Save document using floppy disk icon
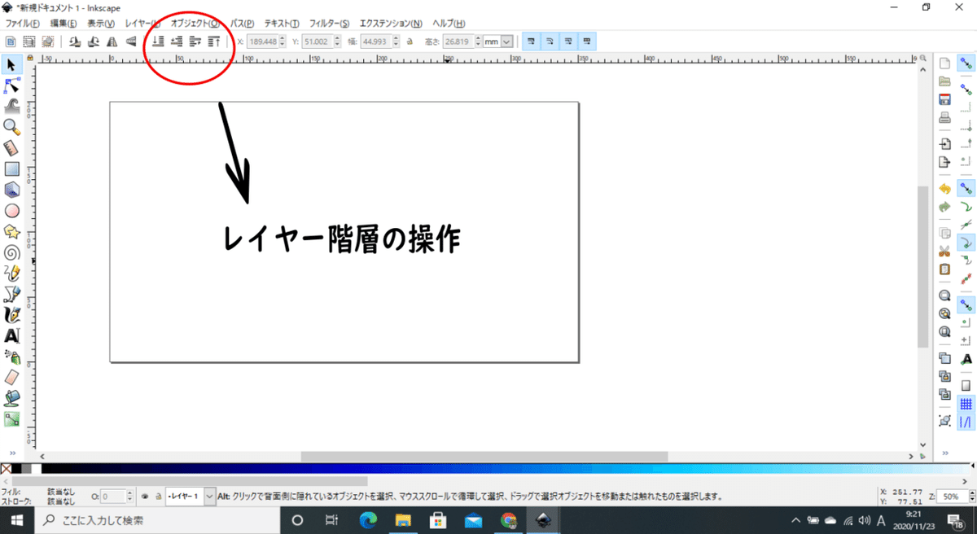 pyautogui.click(x=944, y=100)
